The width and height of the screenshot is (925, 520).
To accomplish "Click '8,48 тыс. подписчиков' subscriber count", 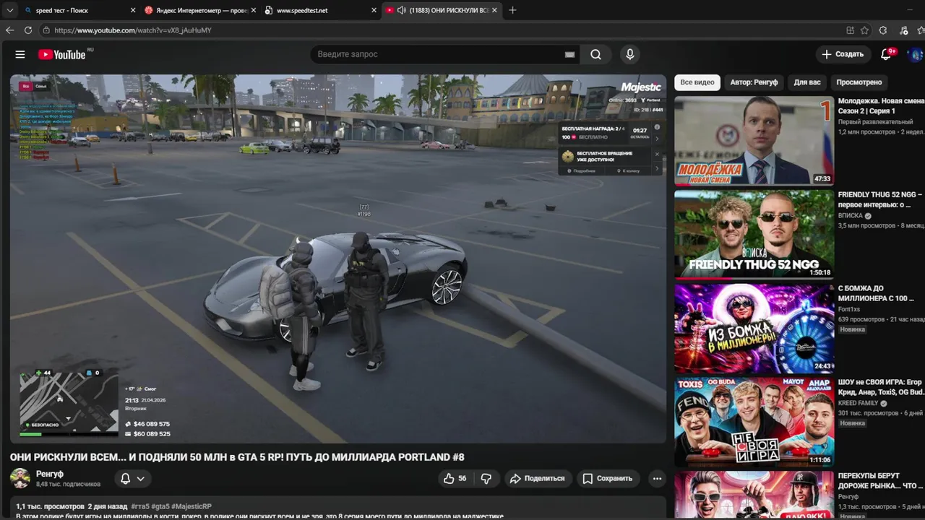I will 68,484.
